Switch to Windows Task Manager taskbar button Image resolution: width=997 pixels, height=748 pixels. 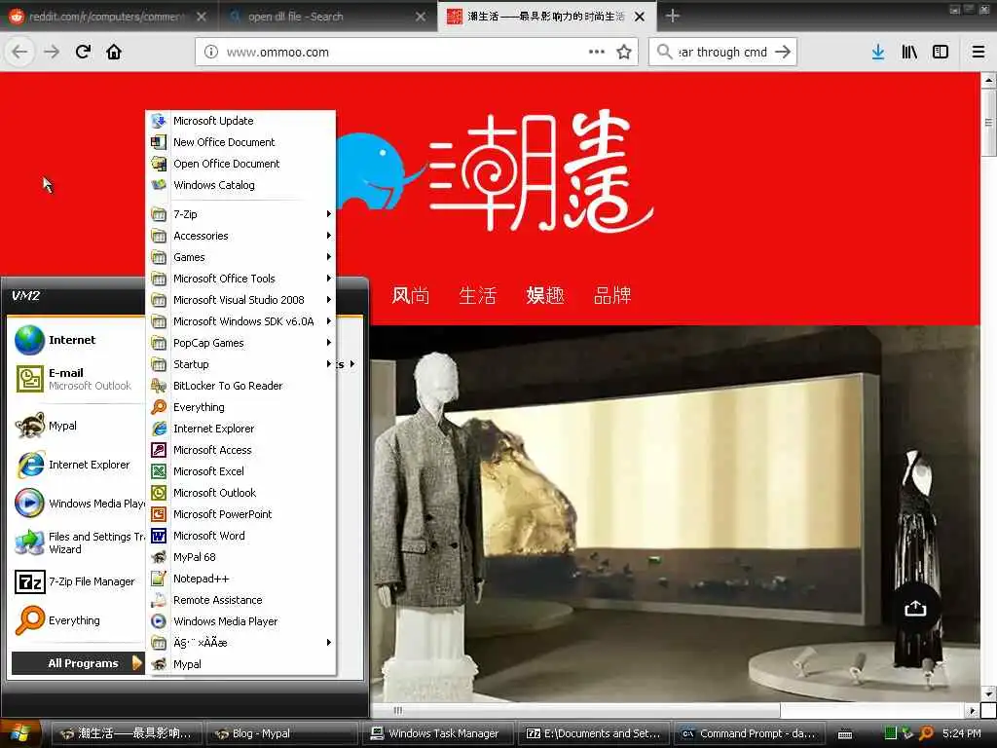point(437,733)
